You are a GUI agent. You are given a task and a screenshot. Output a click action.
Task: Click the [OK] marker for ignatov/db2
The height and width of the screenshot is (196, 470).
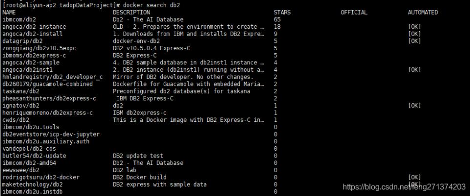(x=414, y=105)
